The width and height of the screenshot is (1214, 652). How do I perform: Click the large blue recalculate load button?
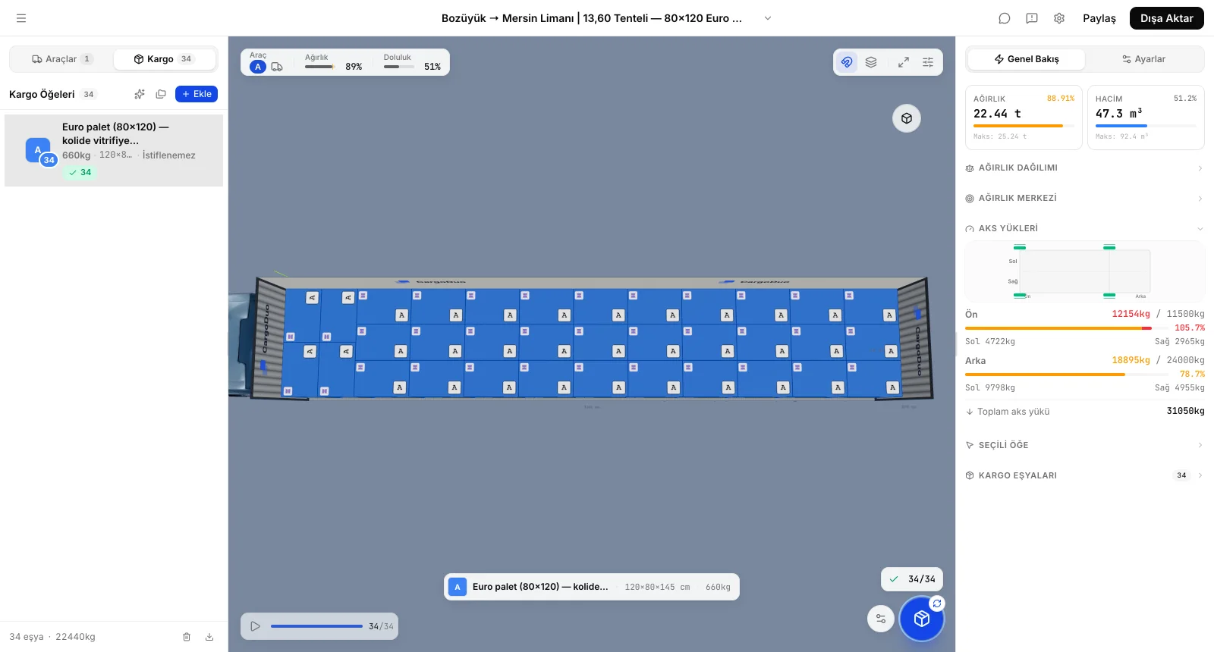pos(921,619)
